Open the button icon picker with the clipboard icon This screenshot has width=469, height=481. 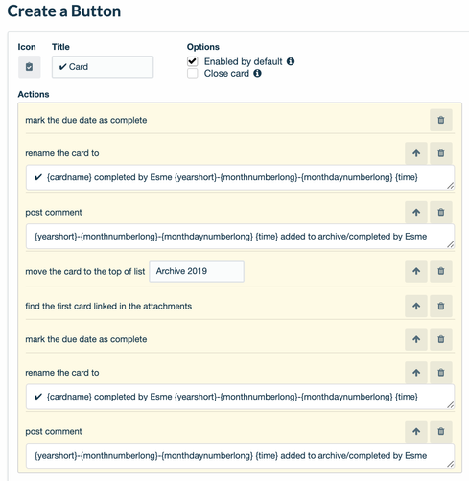[x=29, y=67]
